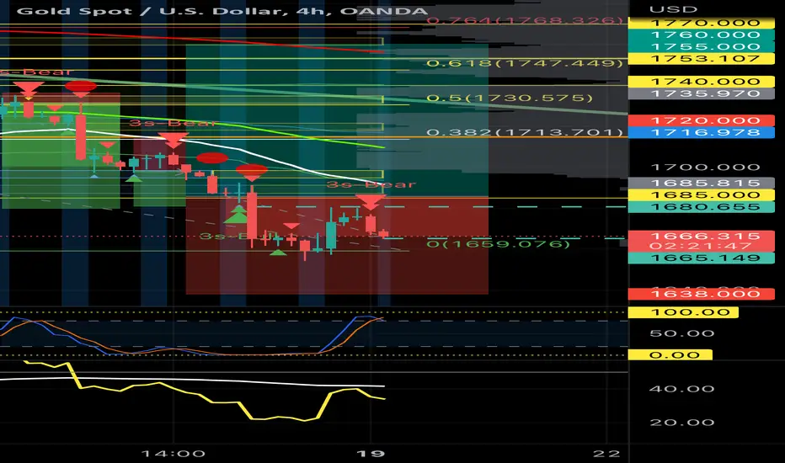Screen dimensions: 785x463
Task: Click the 3s-Bull signal label
Action: (238, 236)
